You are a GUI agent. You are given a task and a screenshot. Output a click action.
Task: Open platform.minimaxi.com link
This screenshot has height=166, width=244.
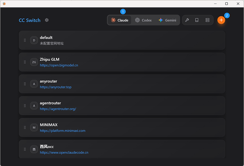point(63,131)
